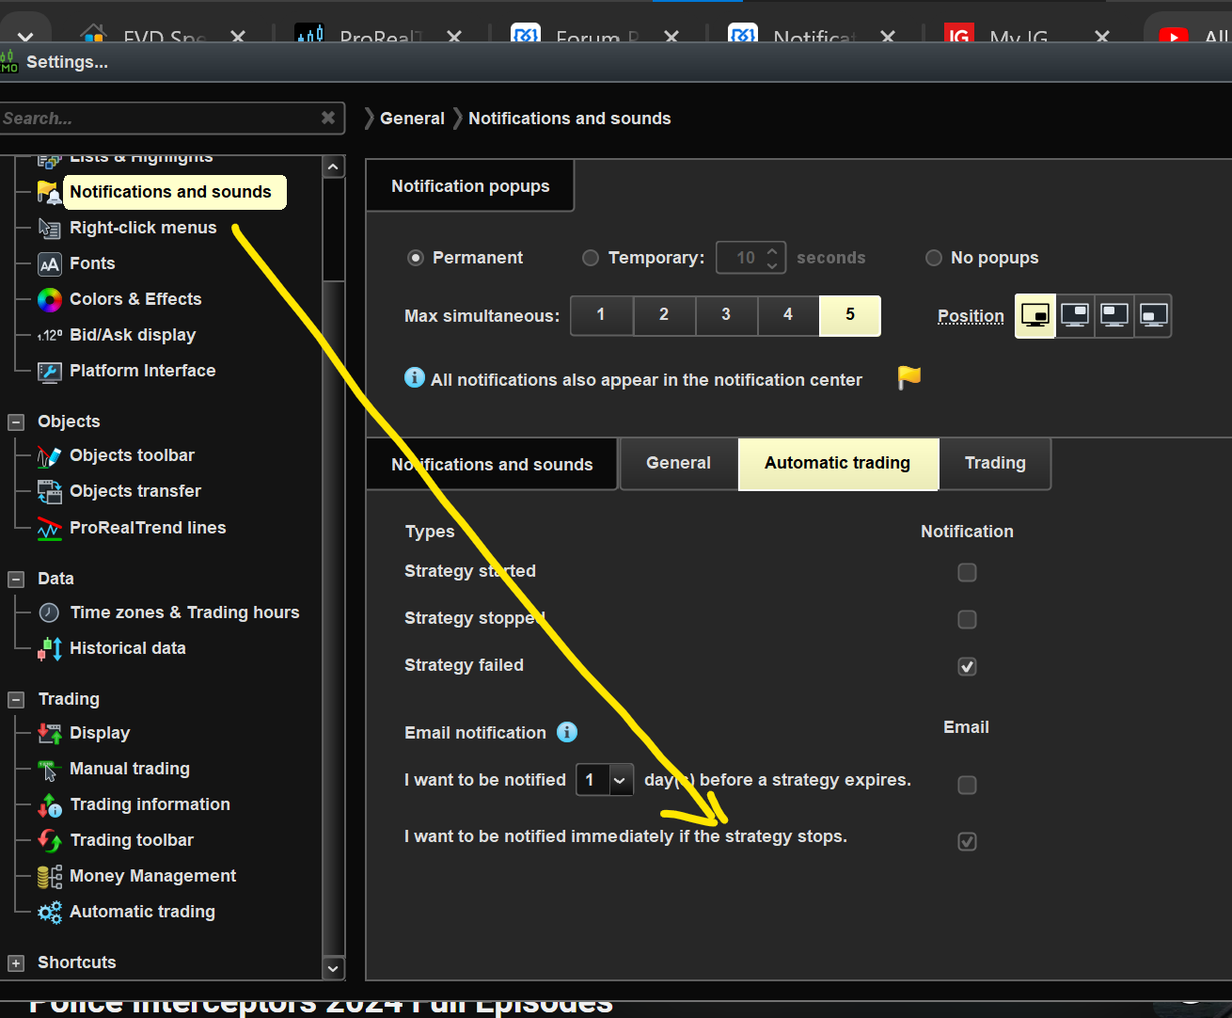Click the Objects transfer icon

coord(49,492)
